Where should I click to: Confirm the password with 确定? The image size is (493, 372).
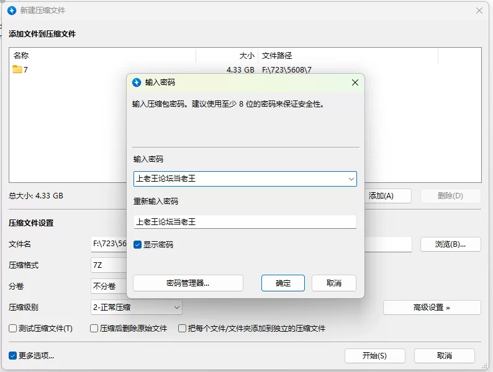click(283, 283)
